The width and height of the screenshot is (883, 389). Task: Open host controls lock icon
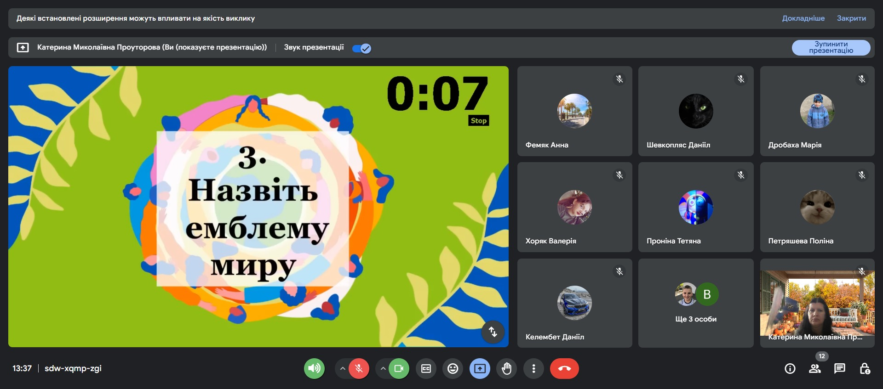[865, 368]
